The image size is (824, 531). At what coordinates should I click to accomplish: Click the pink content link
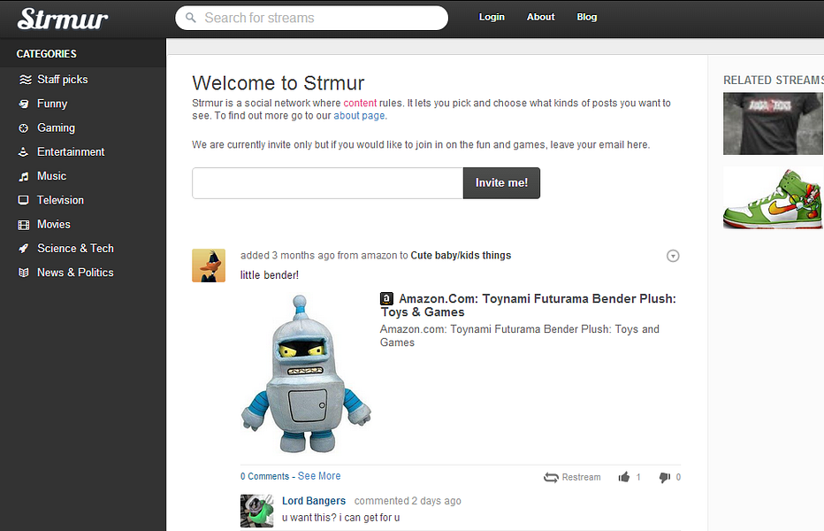360,104
